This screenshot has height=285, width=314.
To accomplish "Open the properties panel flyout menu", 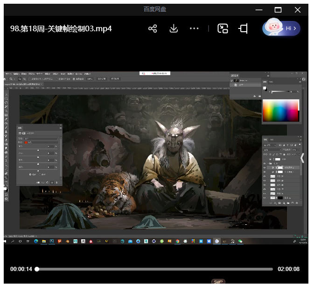I will (x=61, y=128).
